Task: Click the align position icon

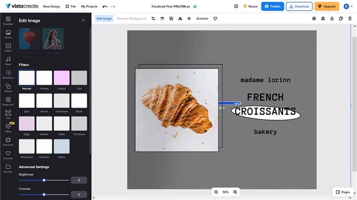Action: [323, 18]
